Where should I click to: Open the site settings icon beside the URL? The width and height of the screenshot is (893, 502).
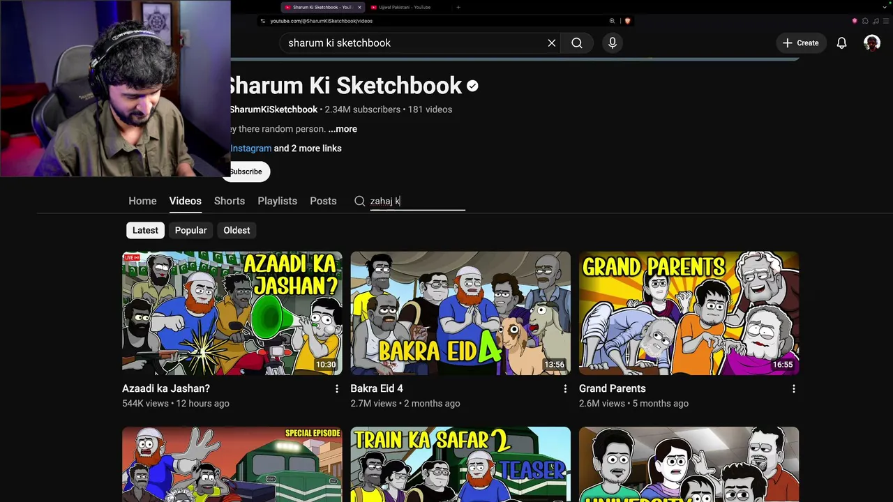pos(263,21)
